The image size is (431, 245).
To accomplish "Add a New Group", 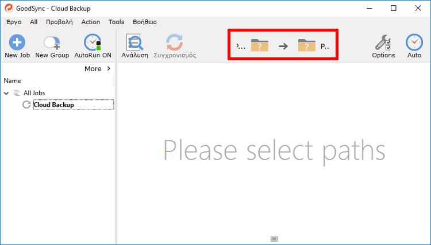I will (52, 46).
